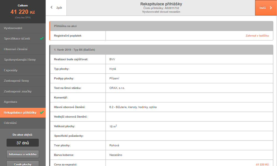Open Zastoupené firmy section
This screenshot has height=166, width=277.
click(23, 81)
